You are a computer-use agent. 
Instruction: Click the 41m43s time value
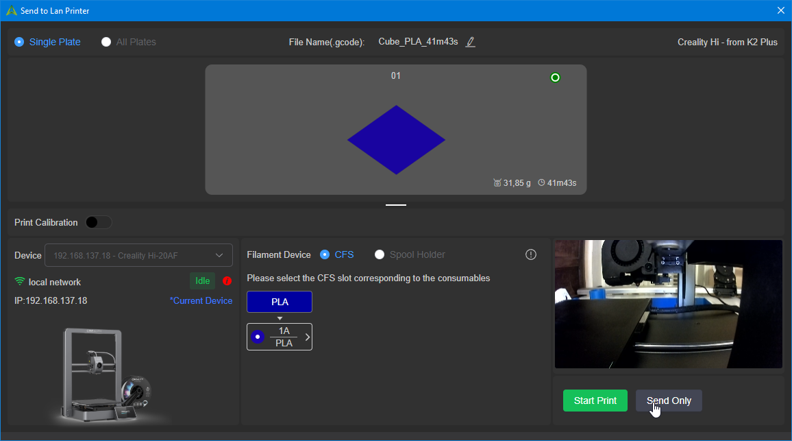pyautogui.click(x=562, y=183)
